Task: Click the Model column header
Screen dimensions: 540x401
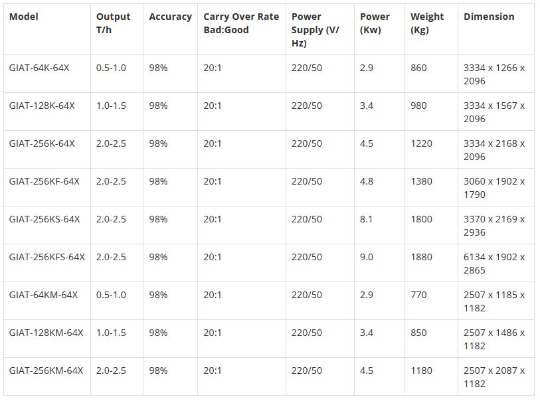Action: coord(24,17)
